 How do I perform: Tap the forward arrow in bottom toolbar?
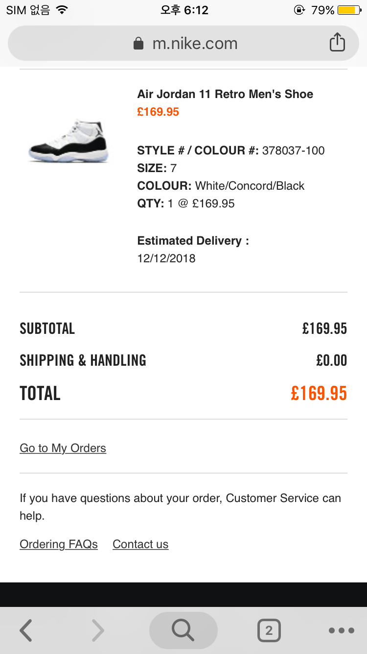(x=98, y=630)
